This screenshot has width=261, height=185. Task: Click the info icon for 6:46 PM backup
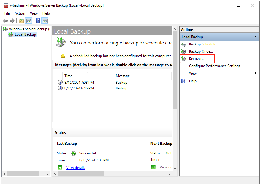pyautogui.click(x=60, y=88)
